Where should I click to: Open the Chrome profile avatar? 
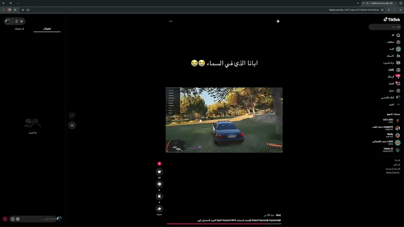tap(9, 10)
